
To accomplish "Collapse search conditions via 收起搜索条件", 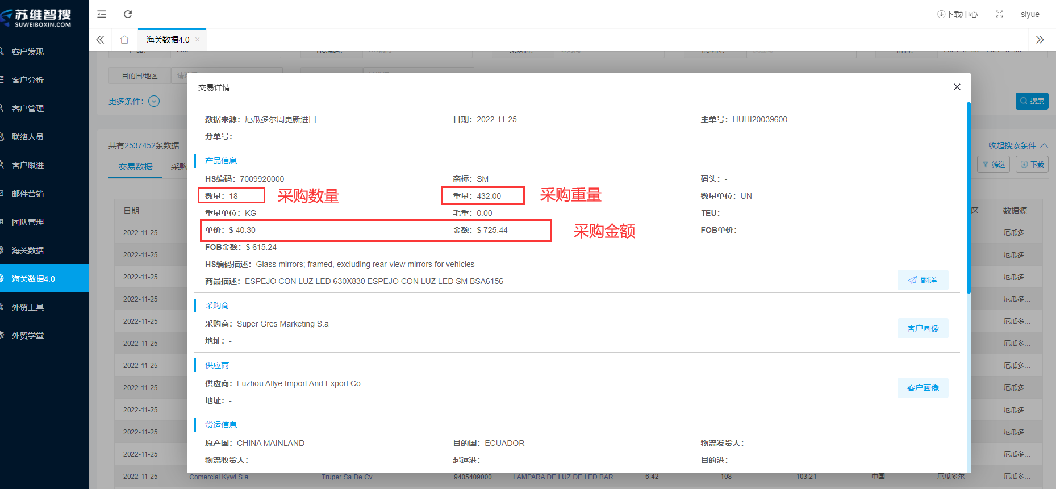I will point(1018,145).
